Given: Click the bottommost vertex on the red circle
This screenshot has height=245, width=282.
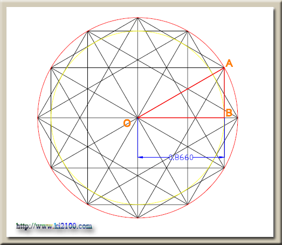Looking at the screenshot, I should [137, 218].
